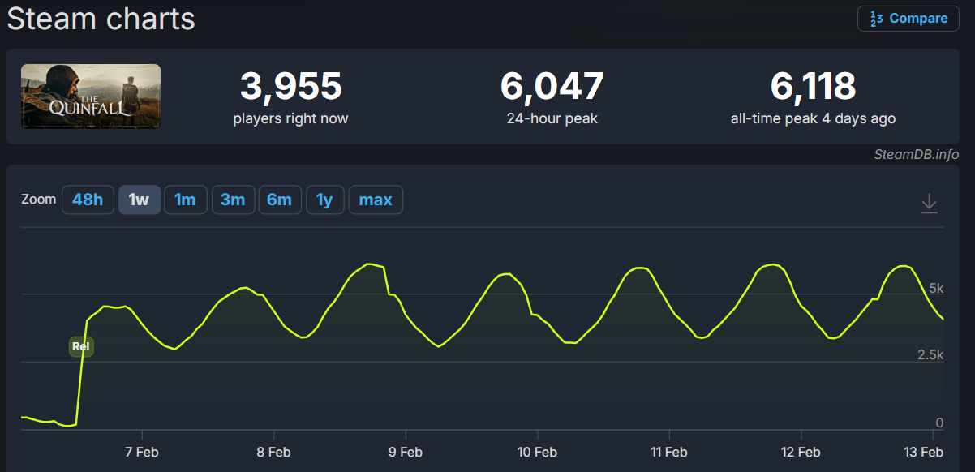Click the 6,047 24-hour peak stat
Screen dimensions: 975x472
pos(552,97)
